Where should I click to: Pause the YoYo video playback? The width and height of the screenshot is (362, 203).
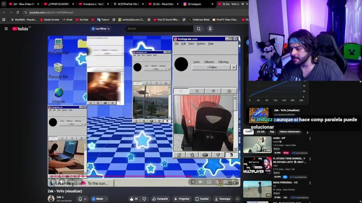pyautogui.click(x=53, y=182)
